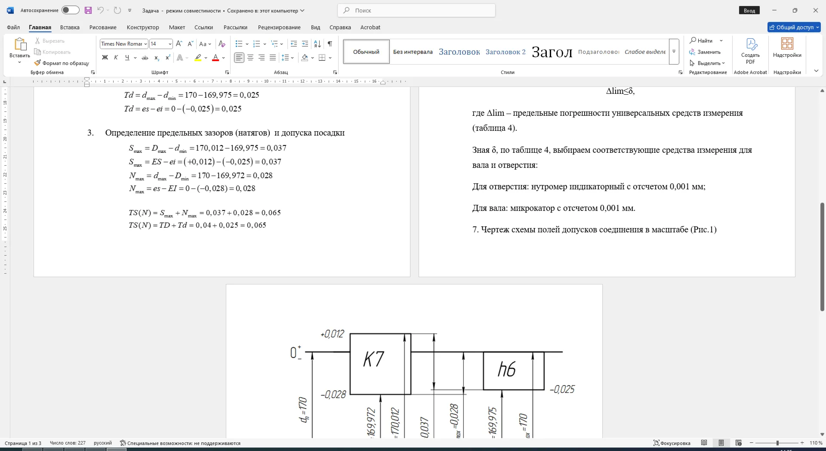The height and width of the screenshot is (451, 826).
Task: Open the font name dropdown
Action: [145, 44]
